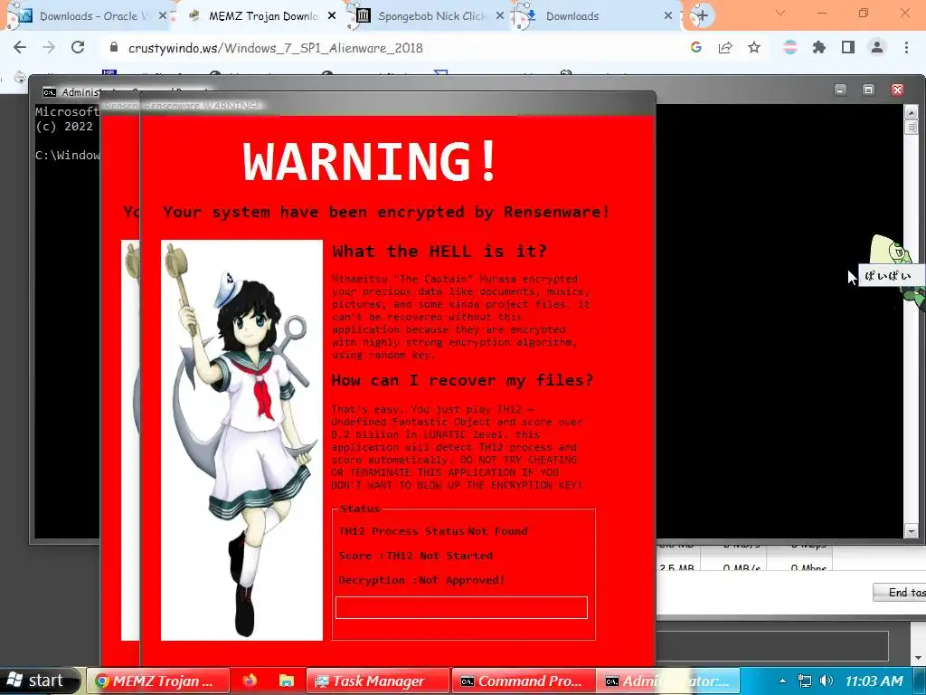Click the End task button in Task Manager
The image size is (926, 695).
point(899,592)
